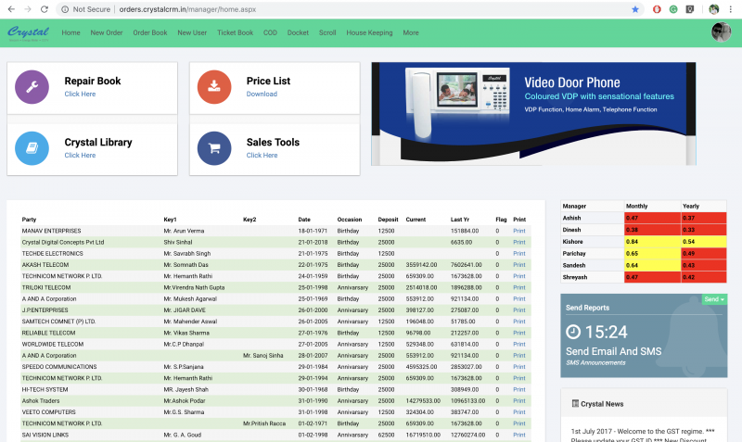Click Sales Tools Click Here link
This screenshot has width=742, height=442.
(x=262, y=156)
